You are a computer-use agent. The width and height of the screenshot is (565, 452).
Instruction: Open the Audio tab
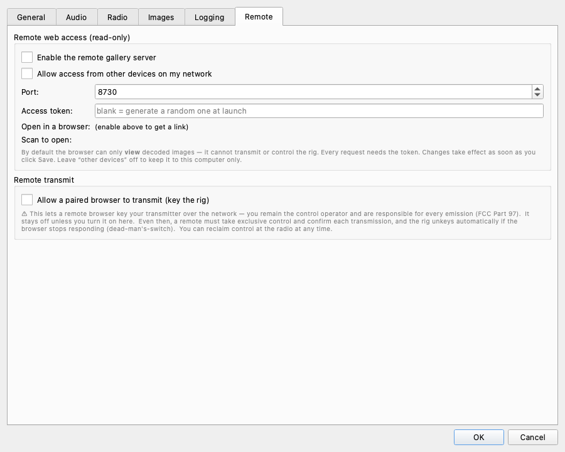click(x=77, y=18)
